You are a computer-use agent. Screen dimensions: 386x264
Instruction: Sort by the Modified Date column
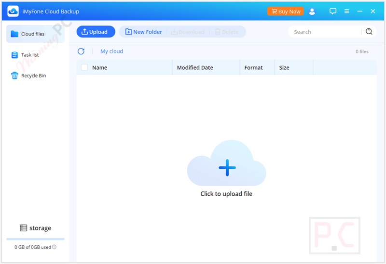click(195, 68)
